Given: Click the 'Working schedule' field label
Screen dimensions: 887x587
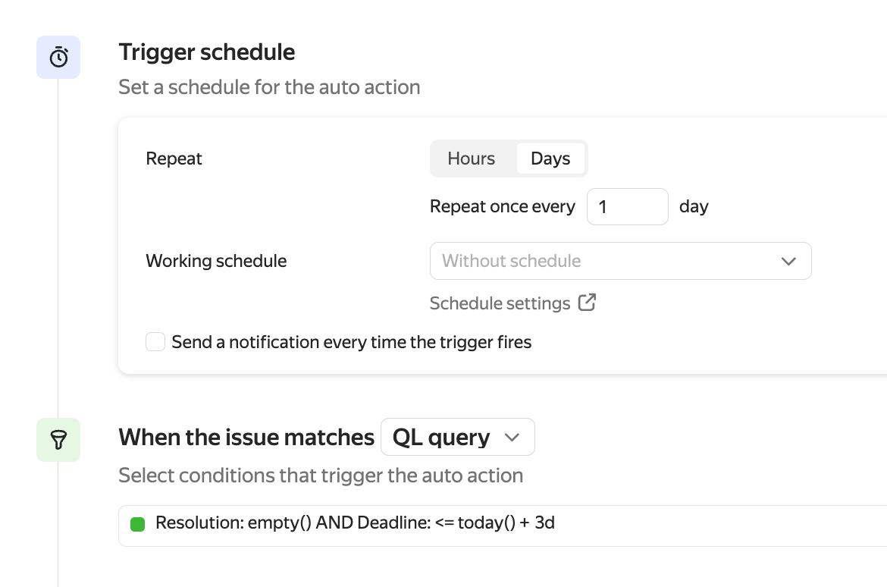Looking at the screenshot, I should coord(216,261).
